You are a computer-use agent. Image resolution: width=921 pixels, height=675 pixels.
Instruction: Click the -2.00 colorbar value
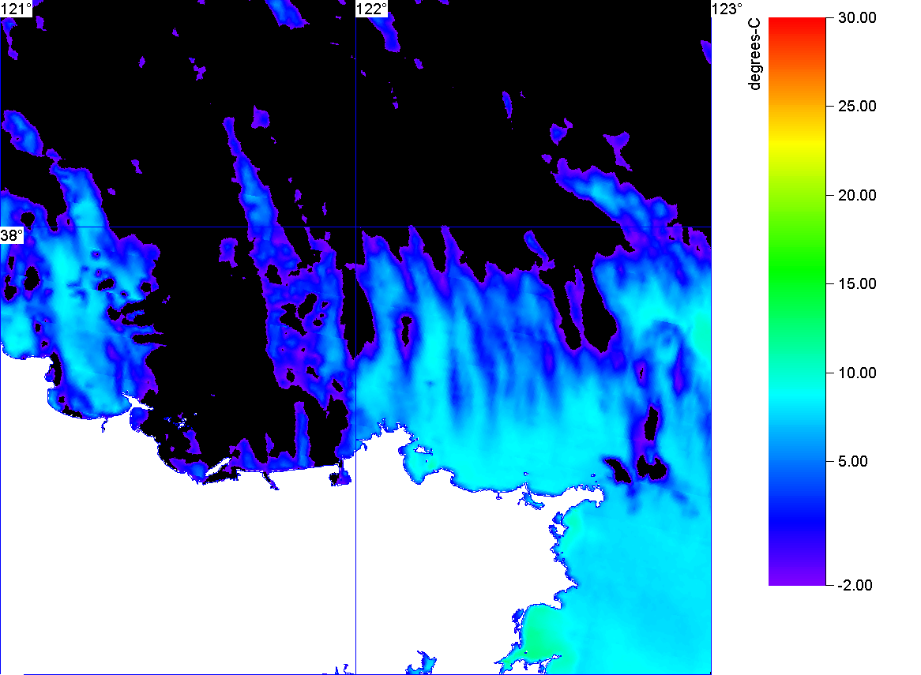click(x=855, y=585)
